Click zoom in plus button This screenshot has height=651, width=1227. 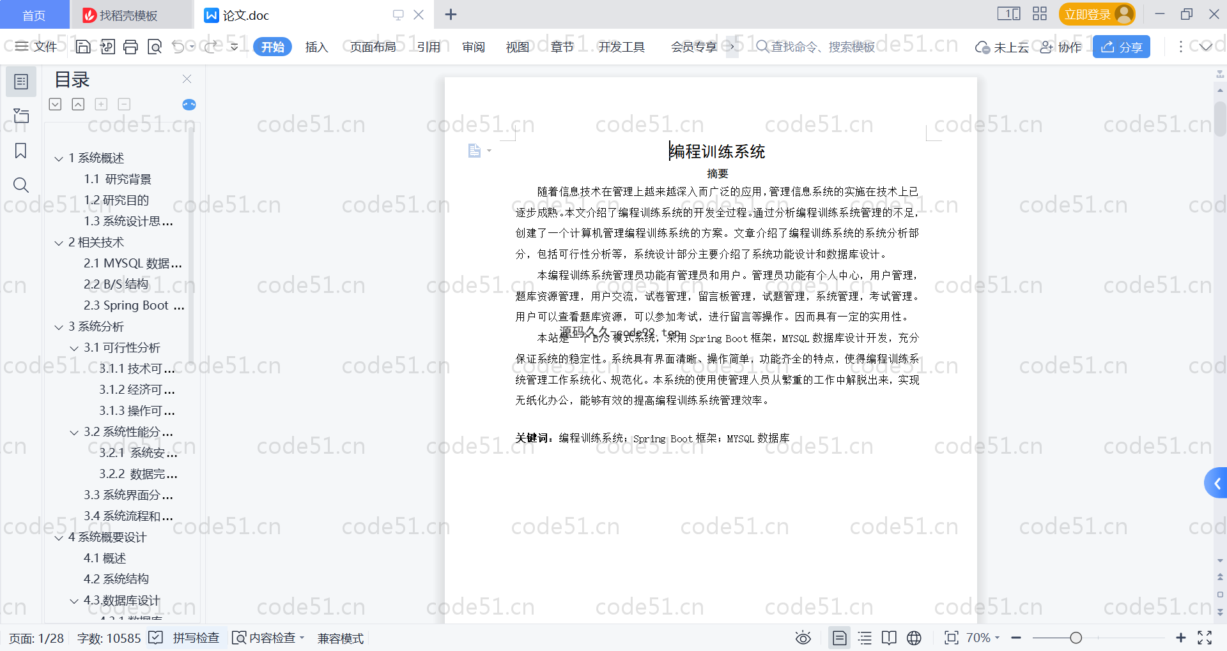point(1181,638)
